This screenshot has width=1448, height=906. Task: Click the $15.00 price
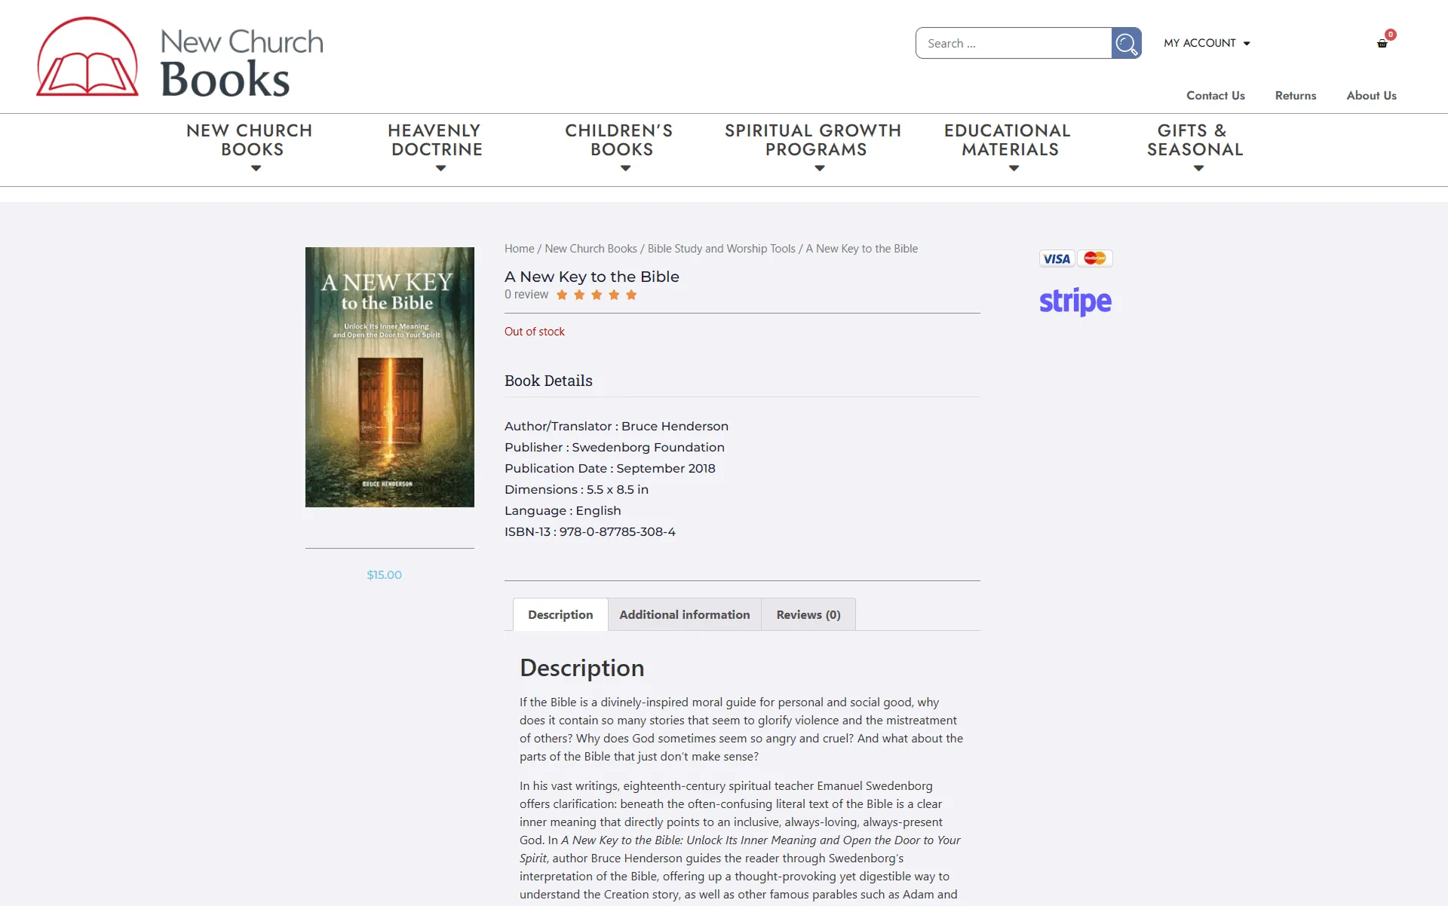tap(384, 575)
